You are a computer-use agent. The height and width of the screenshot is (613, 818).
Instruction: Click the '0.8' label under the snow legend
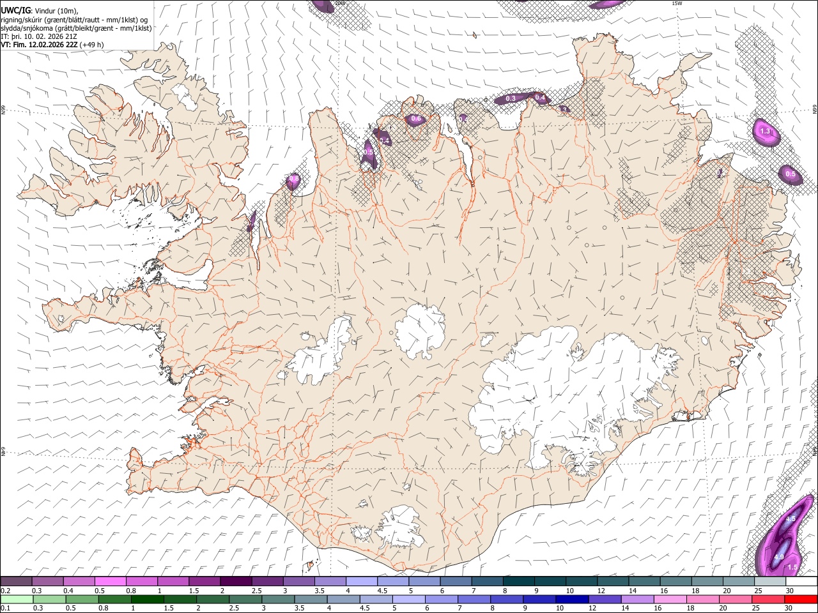(131, 591)
